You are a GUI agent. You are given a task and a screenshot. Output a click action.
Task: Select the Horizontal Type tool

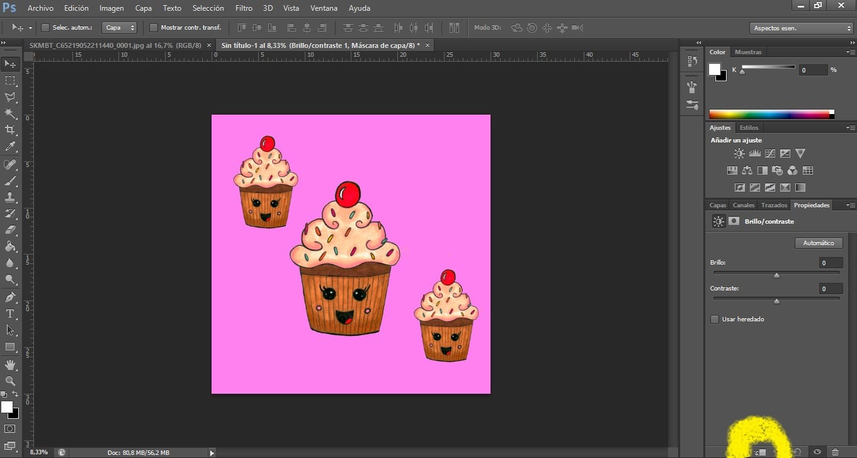[x=10, y=314]
